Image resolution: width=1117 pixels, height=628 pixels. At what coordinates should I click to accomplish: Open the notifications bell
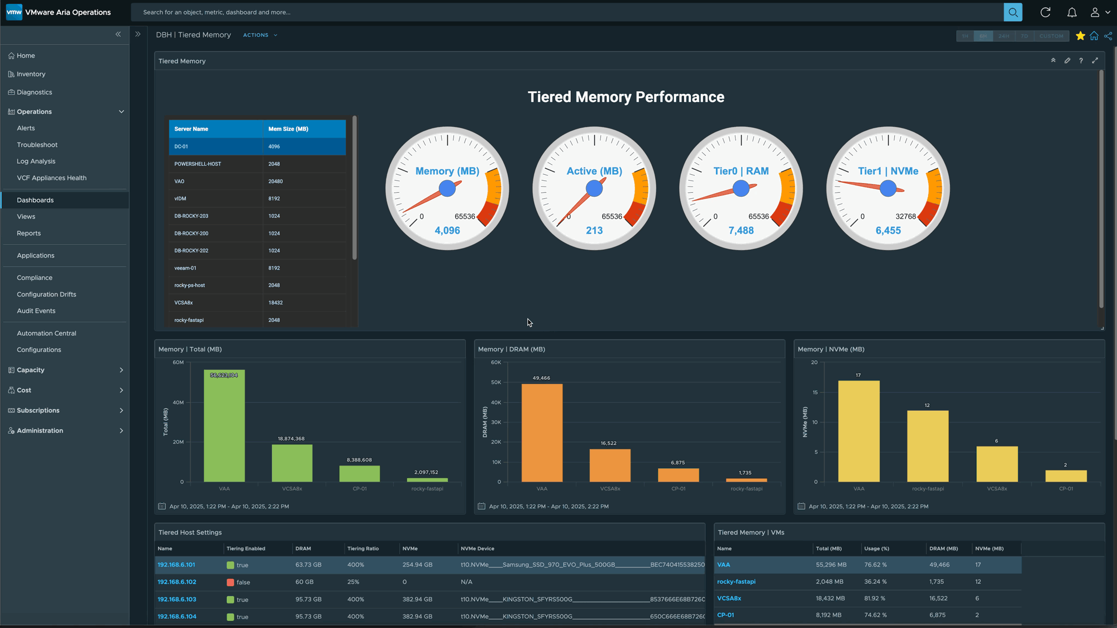pyautogui.click(x=1072, y=12)
